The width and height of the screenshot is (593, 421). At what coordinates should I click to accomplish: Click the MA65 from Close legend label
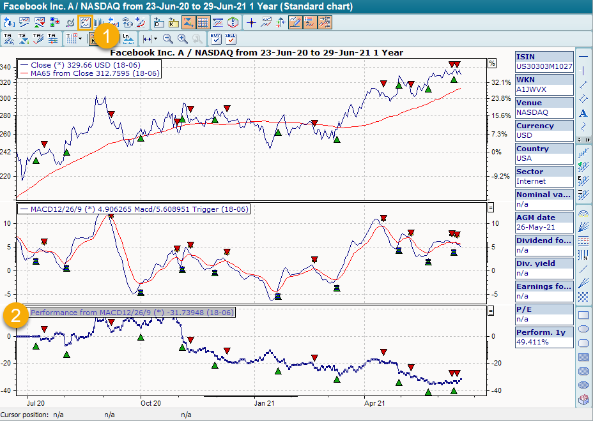tap(96, 73)
